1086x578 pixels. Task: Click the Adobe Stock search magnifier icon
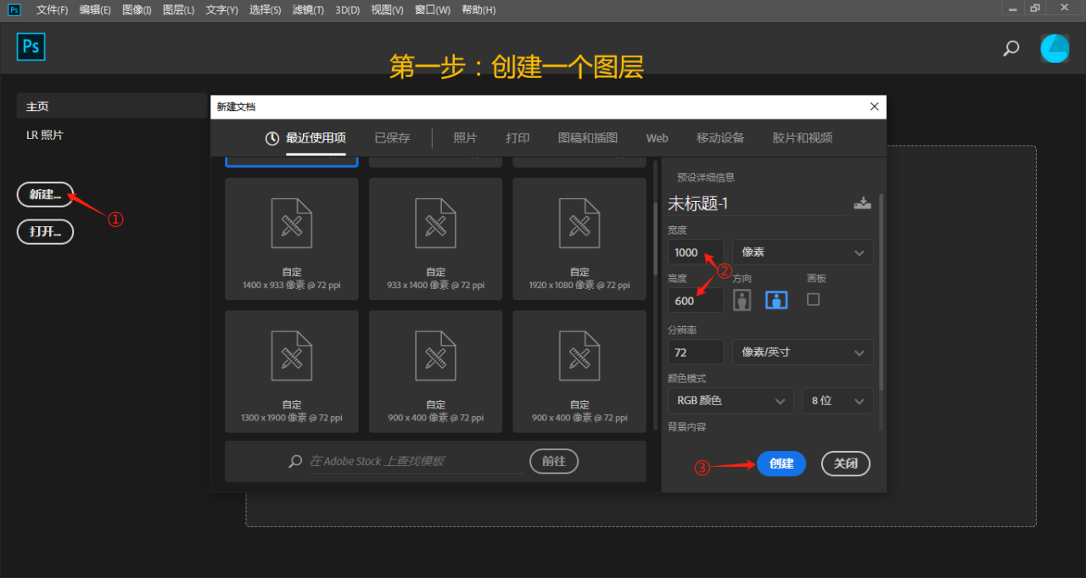295,461
